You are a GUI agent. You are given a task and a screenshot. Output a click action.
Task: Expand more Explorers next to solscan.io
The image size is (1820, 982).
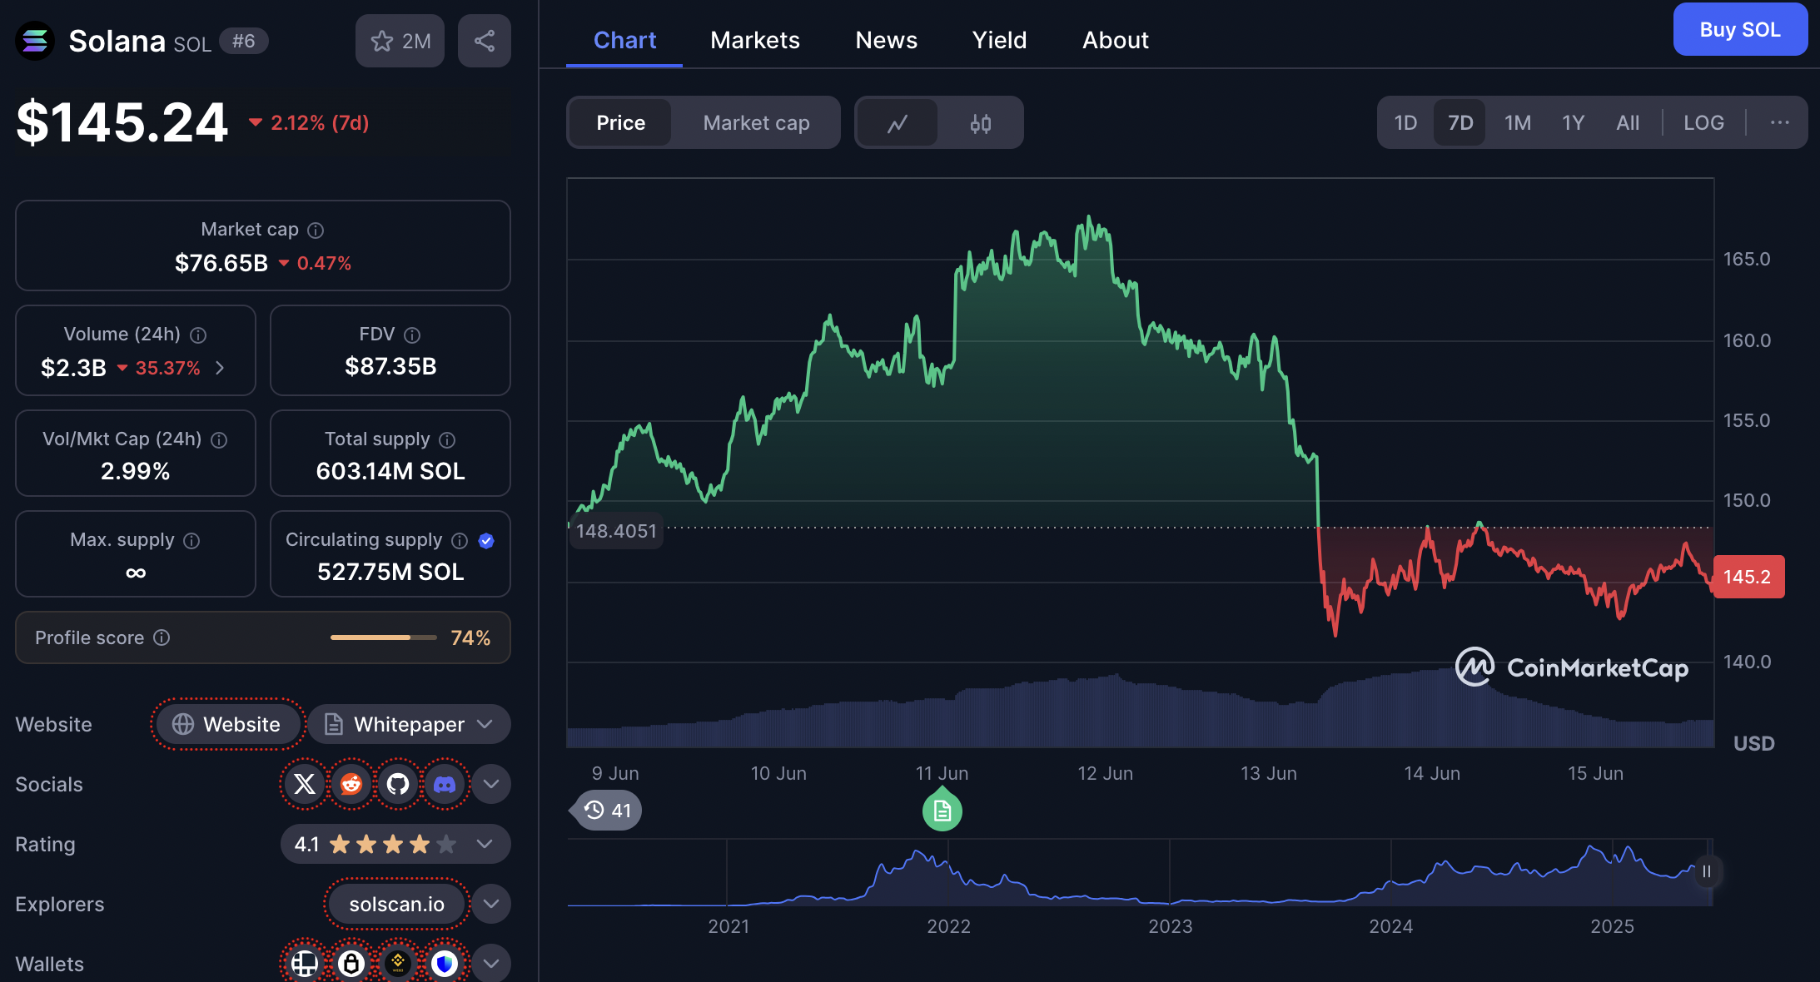[491, 904]
